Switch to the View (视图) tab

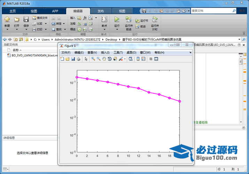point(122,11)
